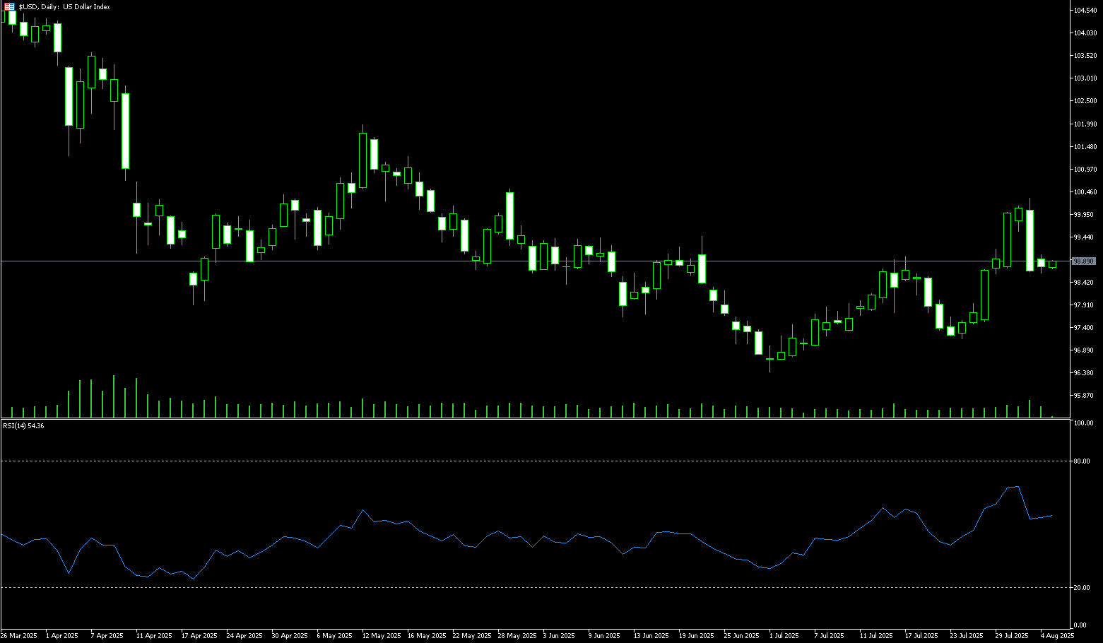Viewport: 1103px width, 643px height.
Task: Click the 24 Apr 2025 date label
Action: (244, 636)
